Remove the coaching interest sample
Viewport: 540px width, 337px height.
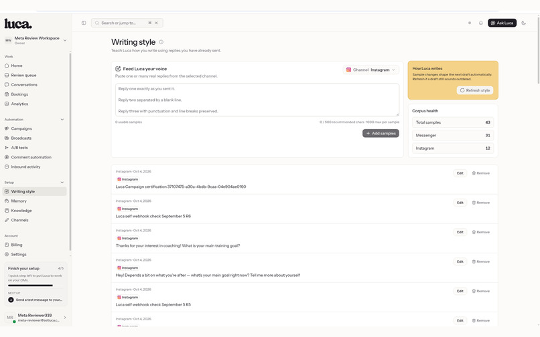pyautogui.click(x=481, y=233)
